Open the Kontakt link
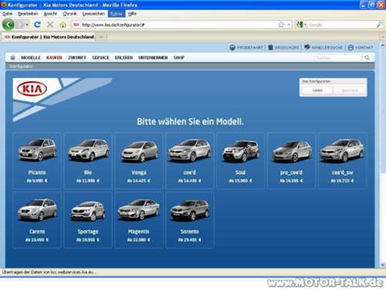The width and height of the screenshot is (386, 289). [x=361, y=48]
